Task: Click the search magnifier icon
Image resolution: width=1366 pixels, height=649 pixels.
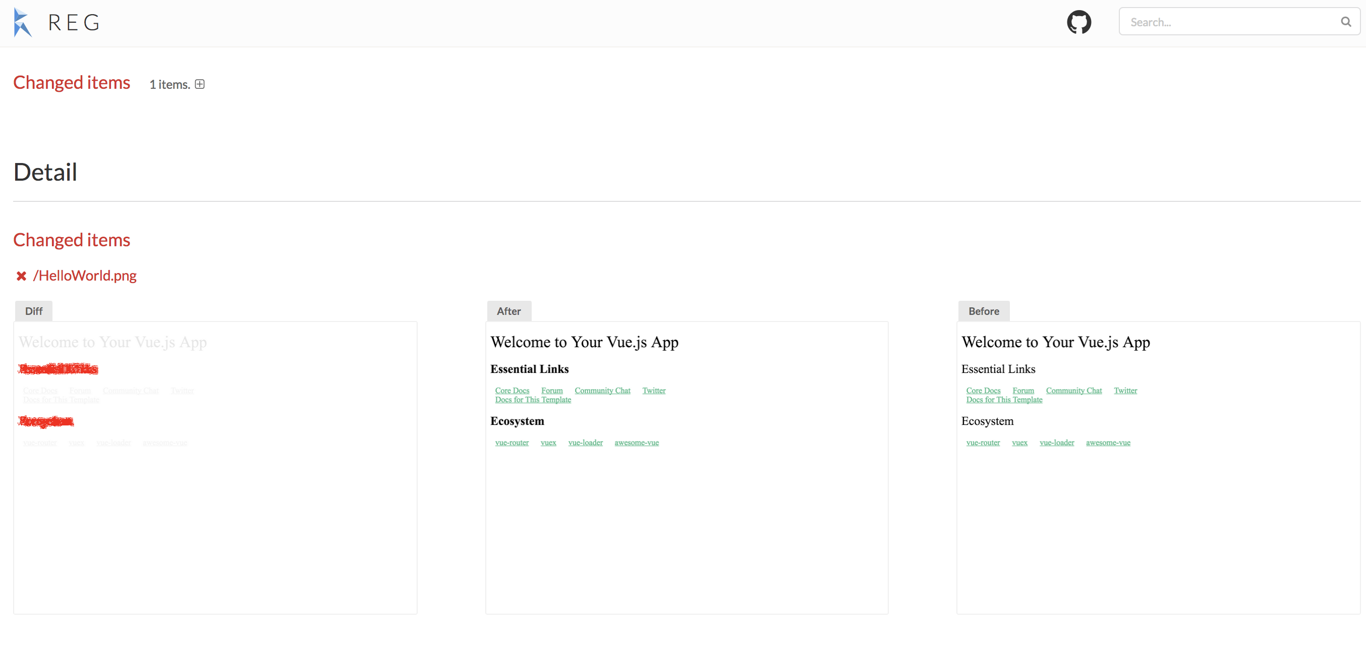Action: pos(1345,22)
